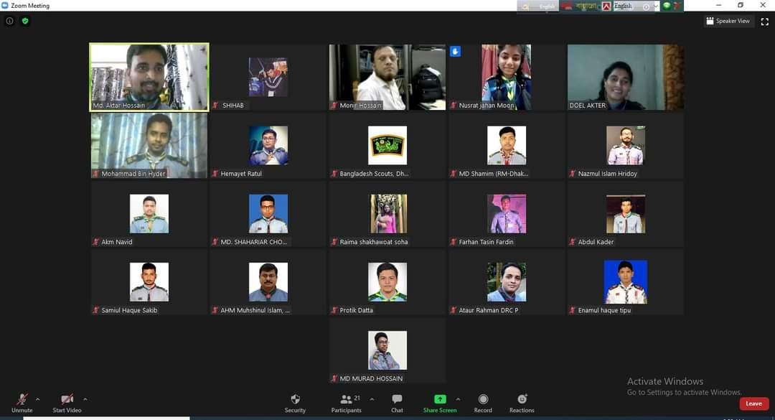775x420 pixels.
Task: Click the red Leave button
Action: 753,403
